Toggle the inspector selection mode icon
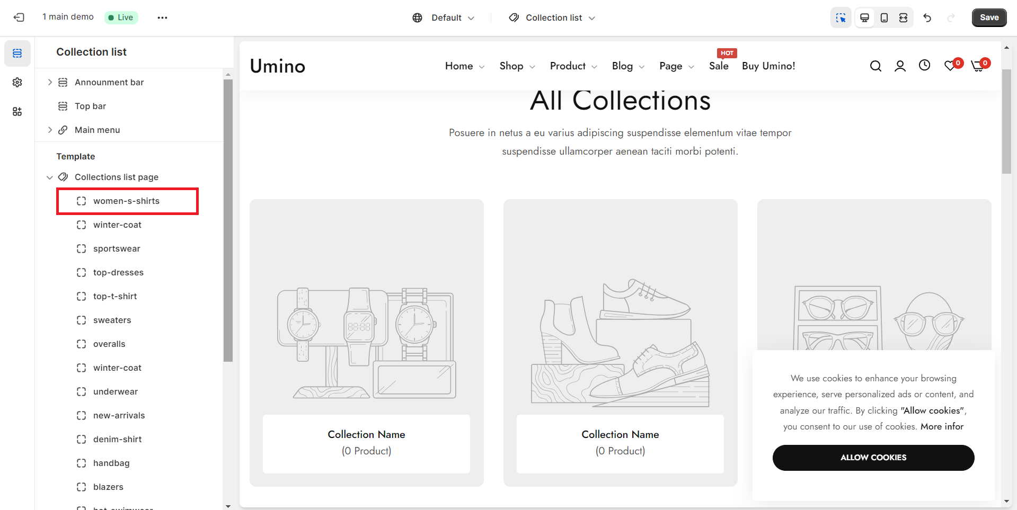The image size is (1017, 510). [x=841, y=17]
